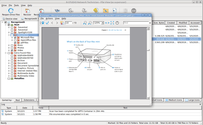
Task: Zoom out with R-Viewer magnifier minus
Action: (x=90, y=23)
